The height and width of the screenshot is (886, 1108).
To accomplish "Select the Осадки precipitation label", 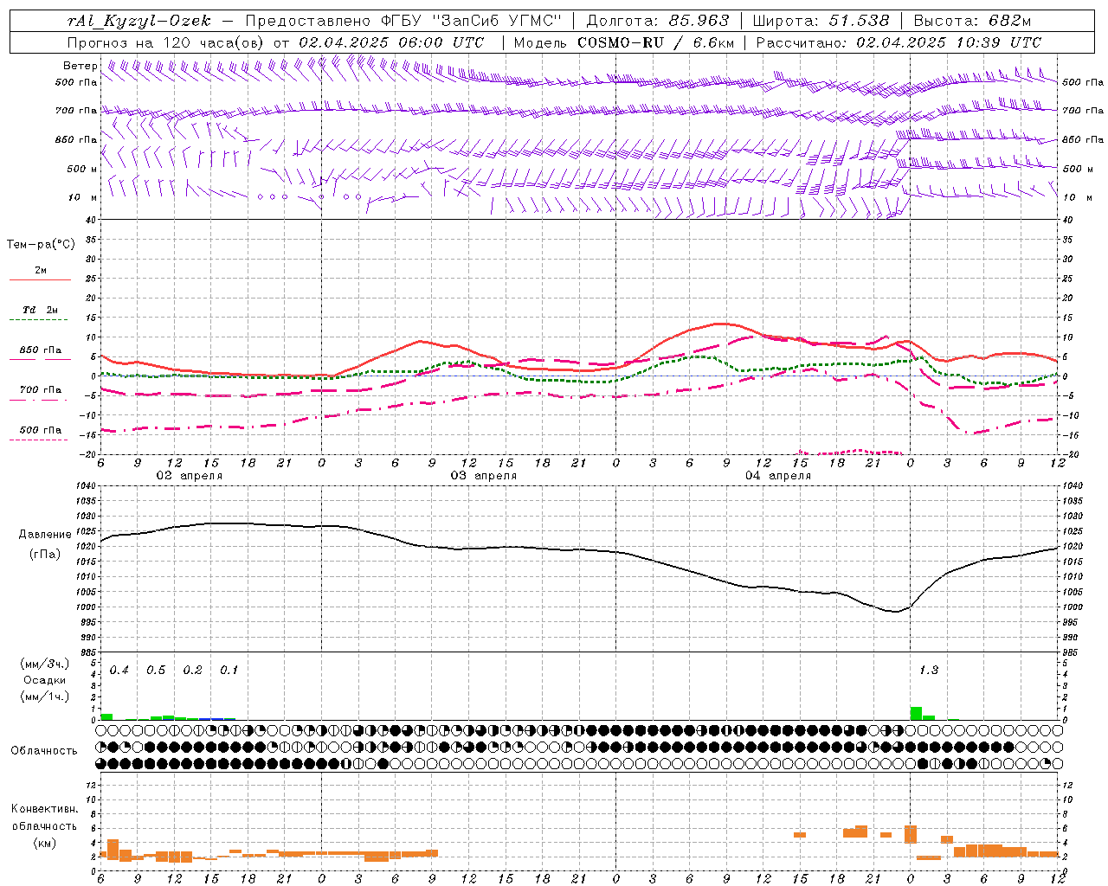I will pos(44,680).
